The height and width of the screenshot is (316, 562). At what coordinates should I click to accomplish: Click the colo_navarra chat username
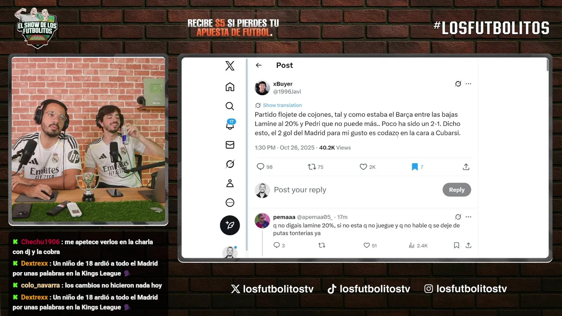40,285
